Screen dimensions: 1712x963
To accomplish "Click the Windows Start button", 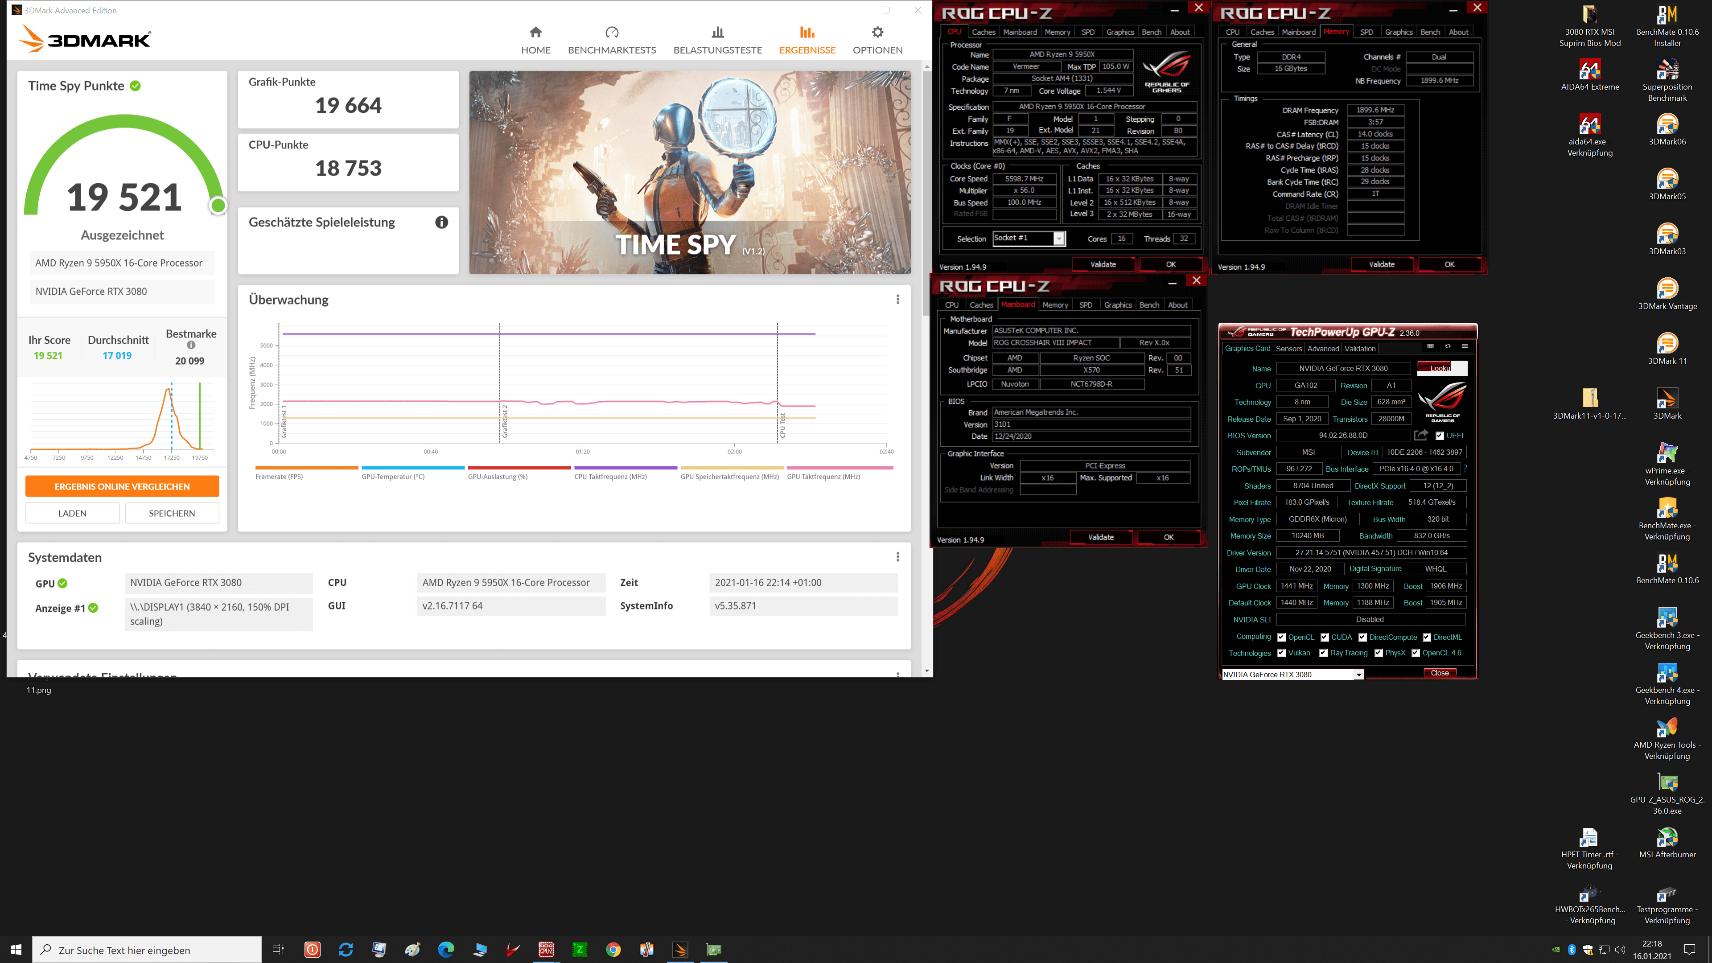I will coord(16,950).
